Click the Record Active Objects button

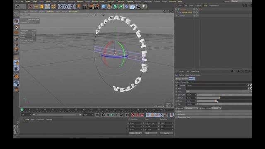coord(133,115)
